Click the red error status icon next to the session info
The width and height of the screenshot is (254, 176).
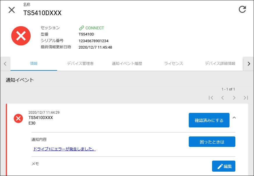pyautogui.click(x=21, y=35)
